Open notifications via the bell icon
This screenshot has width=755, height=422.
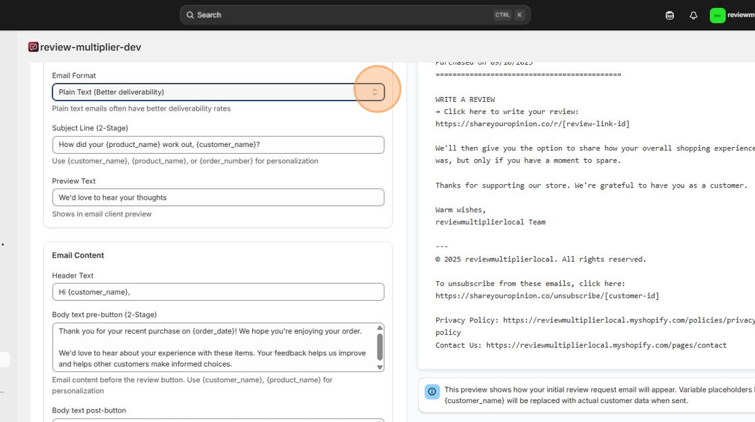pos(694,14)
